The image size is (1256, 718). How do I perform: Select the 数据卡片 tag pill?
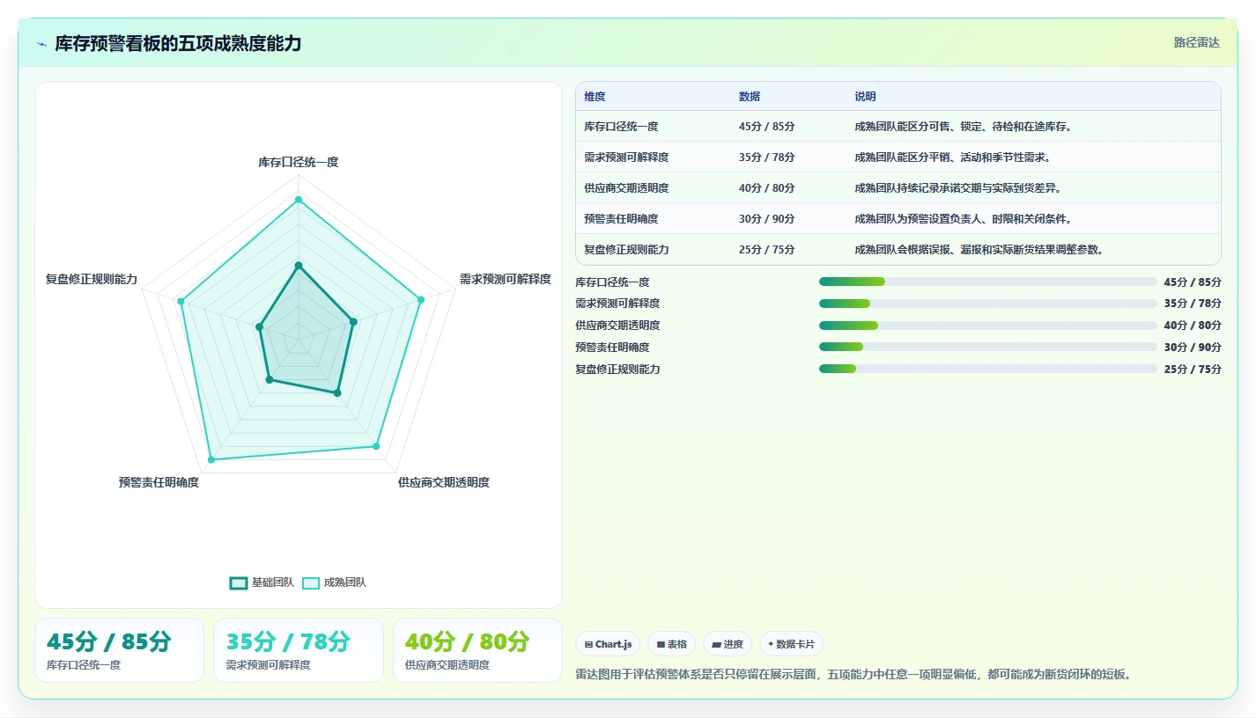point(791,644)
